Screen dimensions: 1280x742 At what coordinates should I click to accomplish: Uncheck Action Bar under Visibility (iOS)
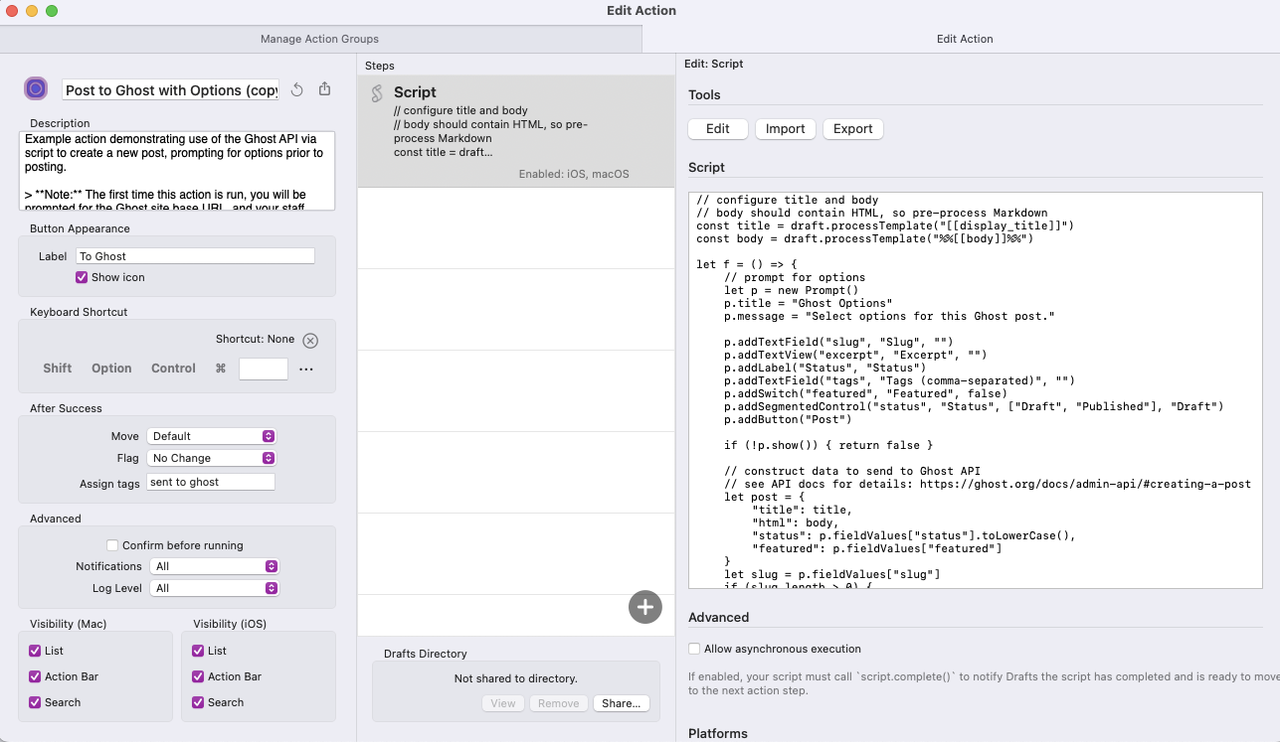[x=198, y=676]
